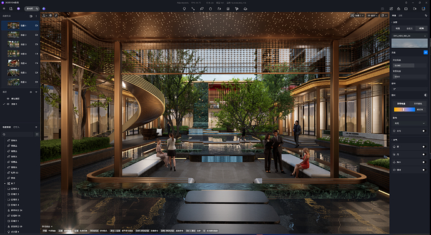Click the orange-to-blue color temperature slider
Viewport: 431px width, 235px height.
click(x=404, y=109)
